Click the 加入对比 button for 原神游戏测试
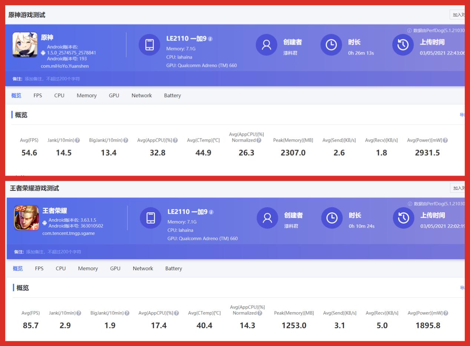Viewport: 470px width, 346px height. click(x=457, y=15)
